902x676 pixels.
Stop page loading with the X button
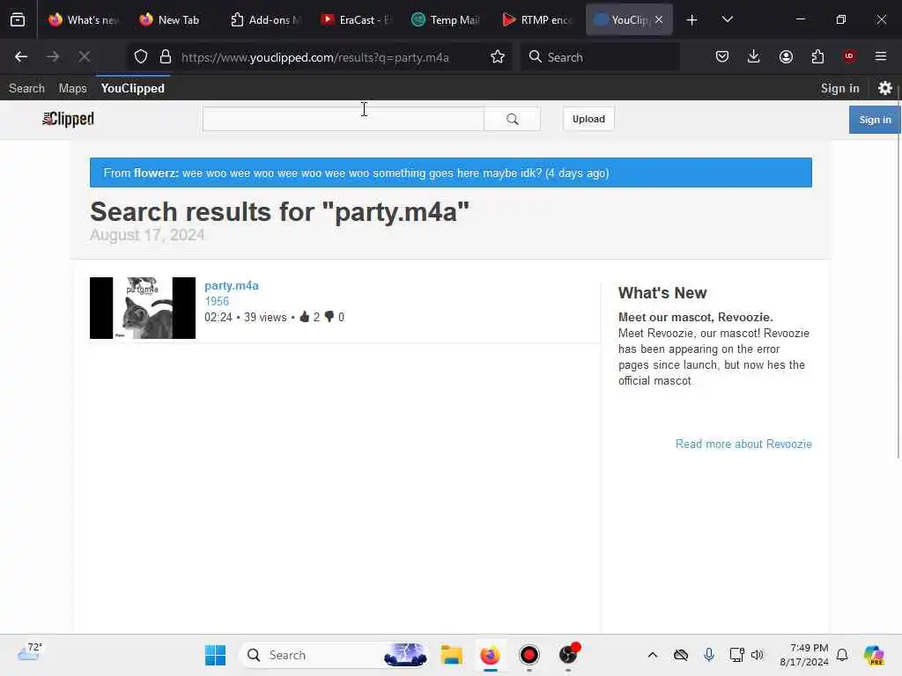coord(84,56)
